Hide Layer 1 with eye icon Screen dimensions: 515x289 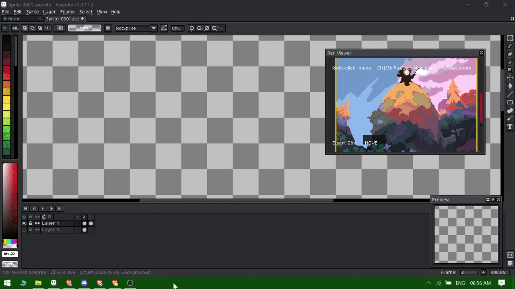(24, 224)
